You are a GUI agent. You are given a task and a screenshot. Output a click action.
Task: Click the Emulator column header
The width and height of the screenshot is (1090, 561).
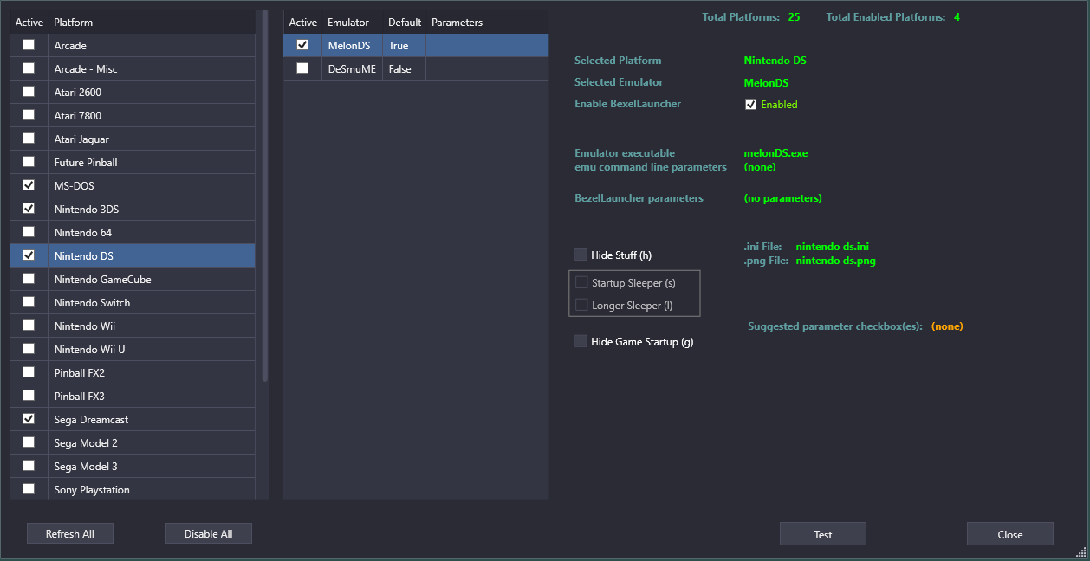[x=347, y=22]
